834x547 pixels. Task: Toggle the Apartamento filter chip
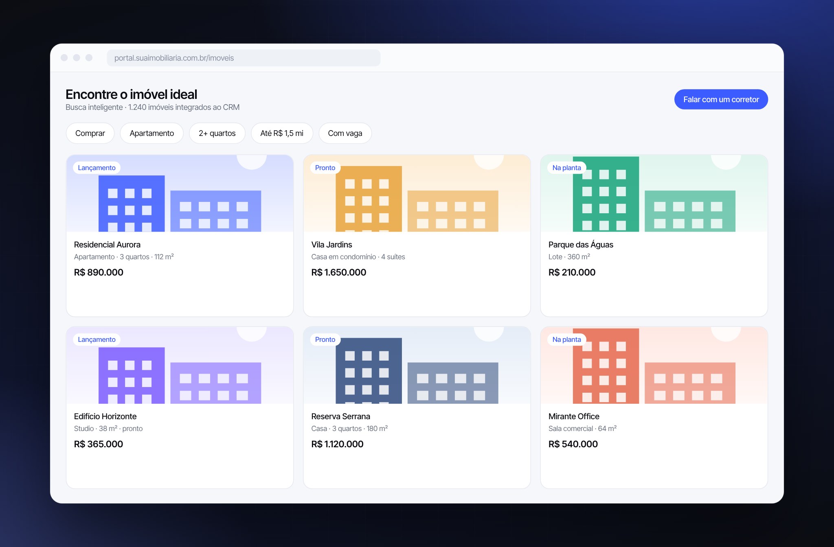[151, 133]
